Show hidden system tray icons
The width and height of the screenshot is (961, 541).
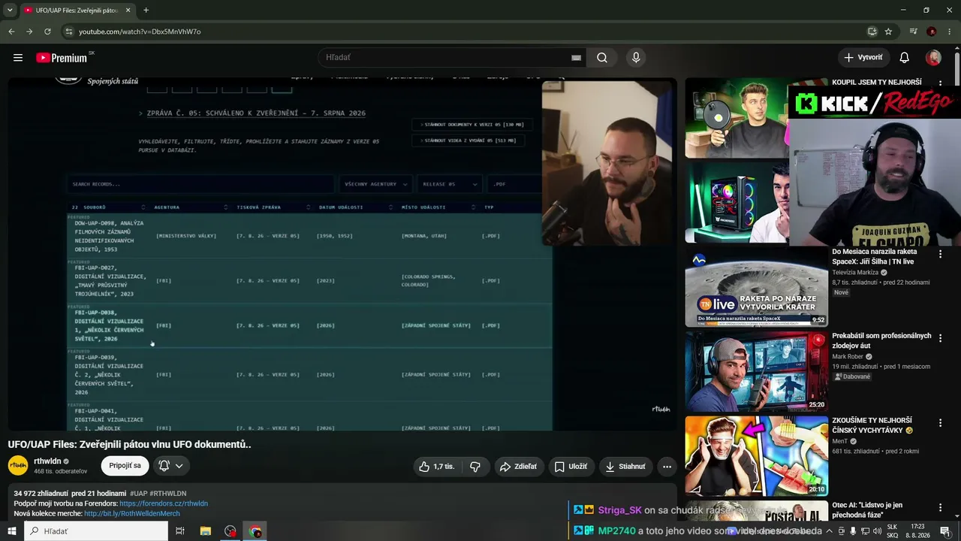click(x=829, y=531)
